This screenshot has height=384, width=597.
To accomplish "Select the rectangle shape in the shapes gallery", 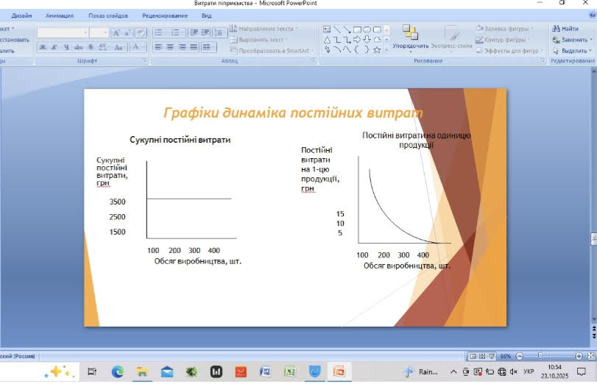I will coord(356,29).
